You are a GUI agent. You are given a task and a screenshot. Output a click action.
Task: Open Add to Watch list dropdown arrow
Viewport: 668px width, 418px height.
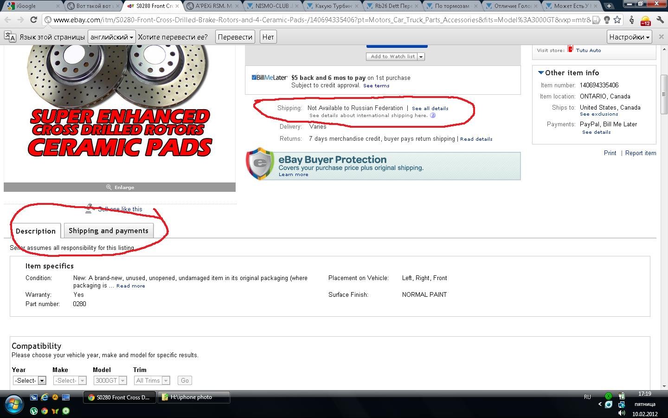(421, 56)
